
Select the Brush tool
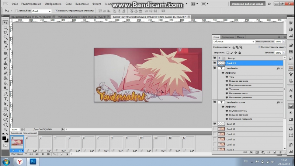coord(5,58)
